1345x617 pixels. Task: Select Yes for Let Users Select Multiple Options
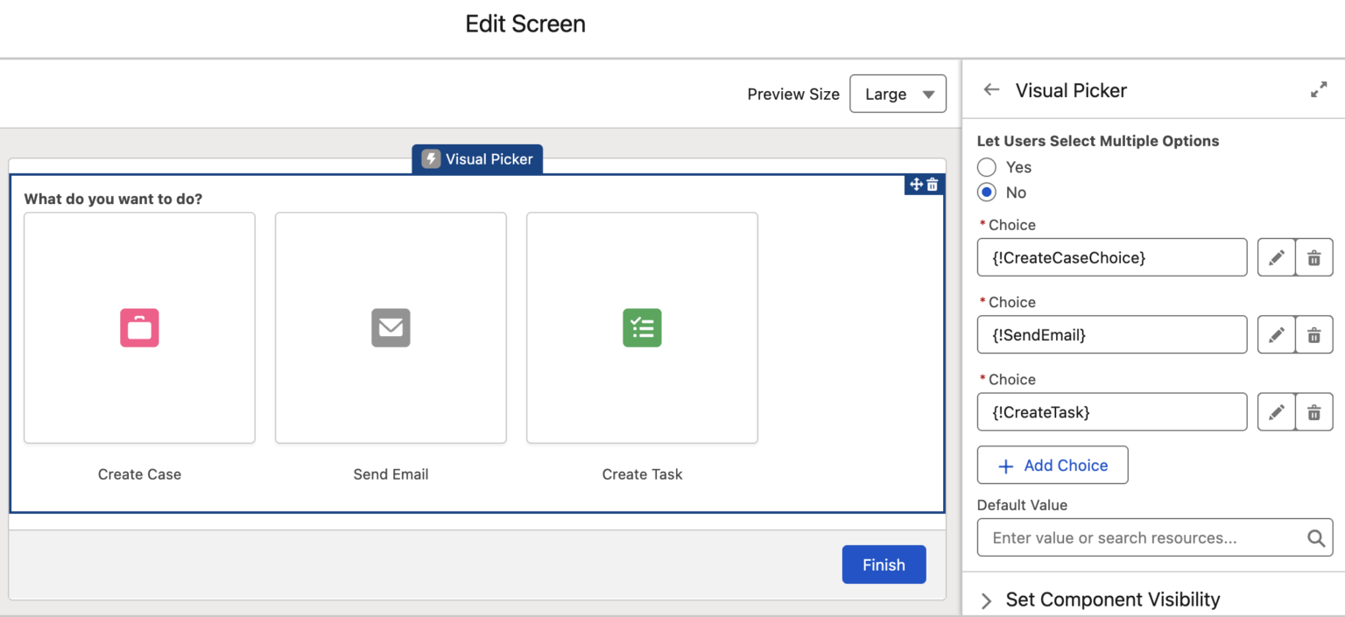[986, 166]
